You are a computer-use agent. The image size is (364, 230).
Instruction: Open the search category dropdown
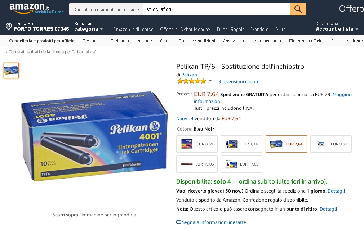tap(106, 9)
